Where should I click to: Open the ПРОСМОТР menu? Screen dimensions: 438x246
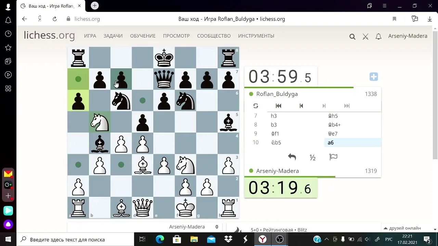point(176,36)
